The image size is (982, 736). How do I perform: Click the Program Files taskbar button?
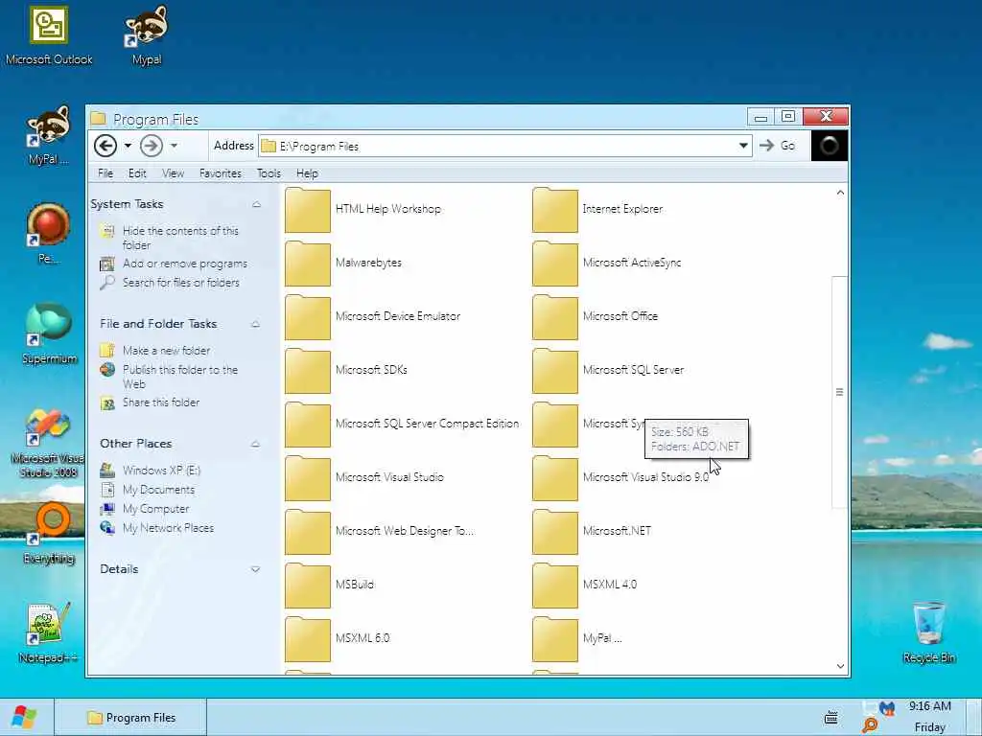130,718
